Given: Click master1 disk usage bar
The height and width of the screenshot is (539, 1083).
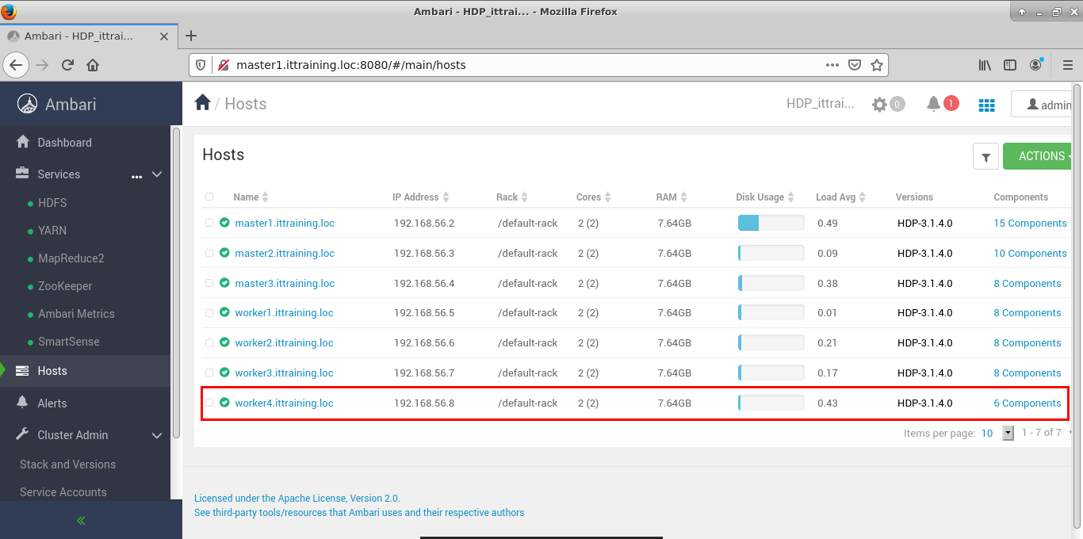Looking at the screenshot, I should pos(771,224).
